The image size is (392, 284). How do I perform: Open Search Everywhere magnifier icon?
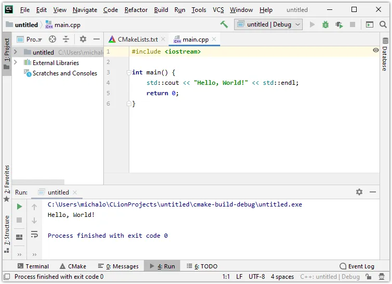[383, 24]
